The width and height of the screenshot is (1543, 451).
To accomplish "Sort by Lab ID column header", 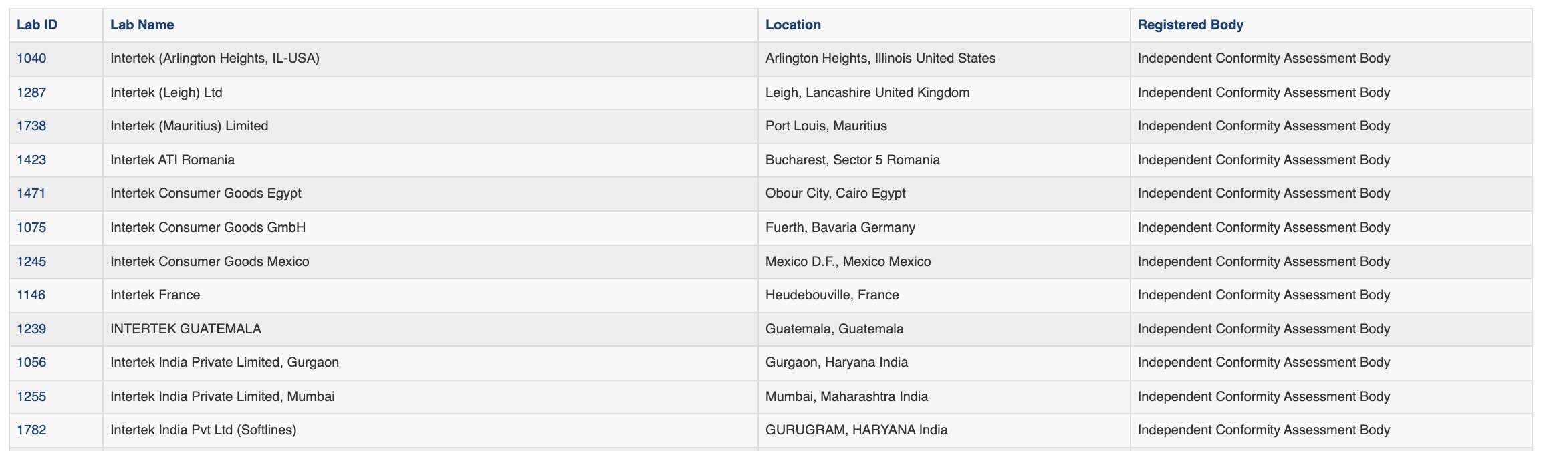I will click(x=37, y=25).
